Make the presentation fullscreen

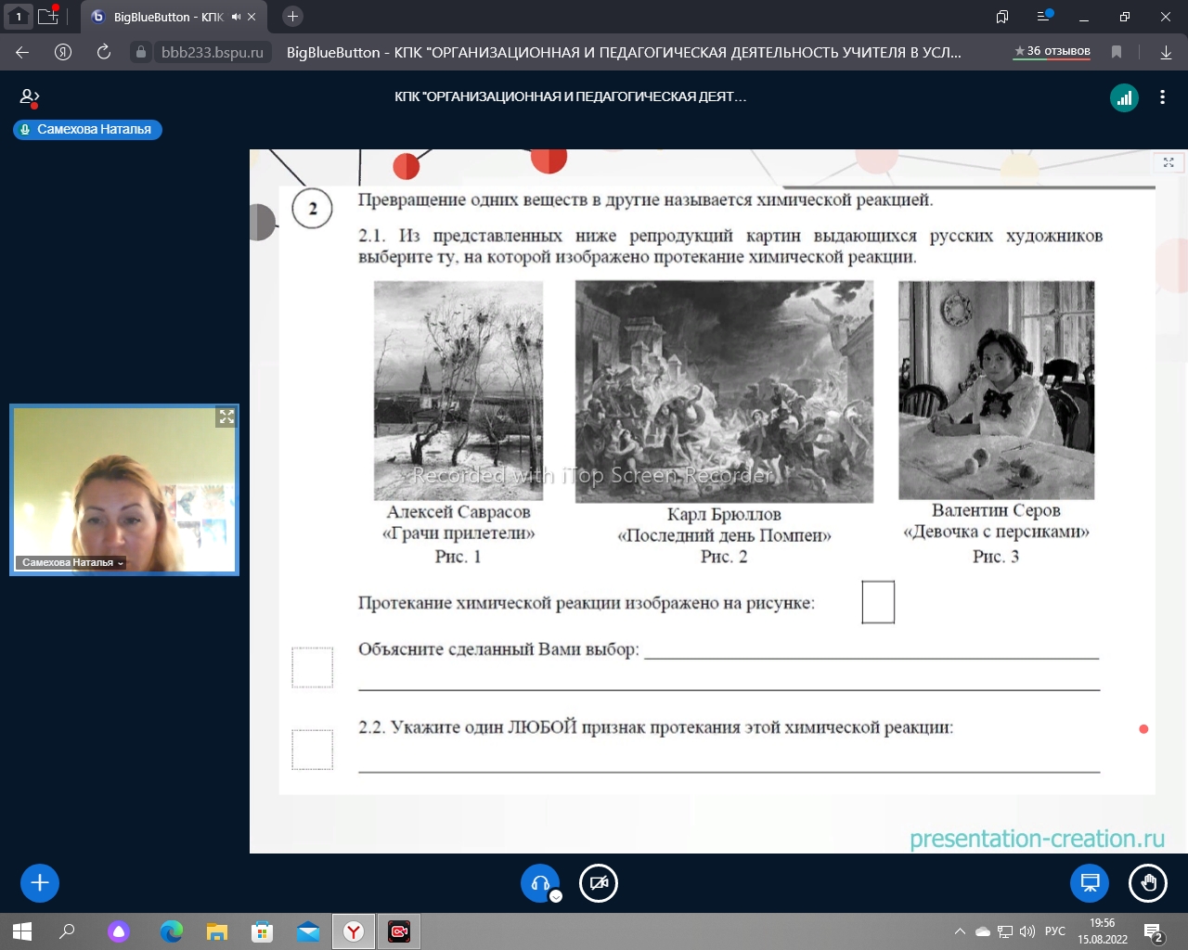pyautogui.click(x=1168, y=162)
